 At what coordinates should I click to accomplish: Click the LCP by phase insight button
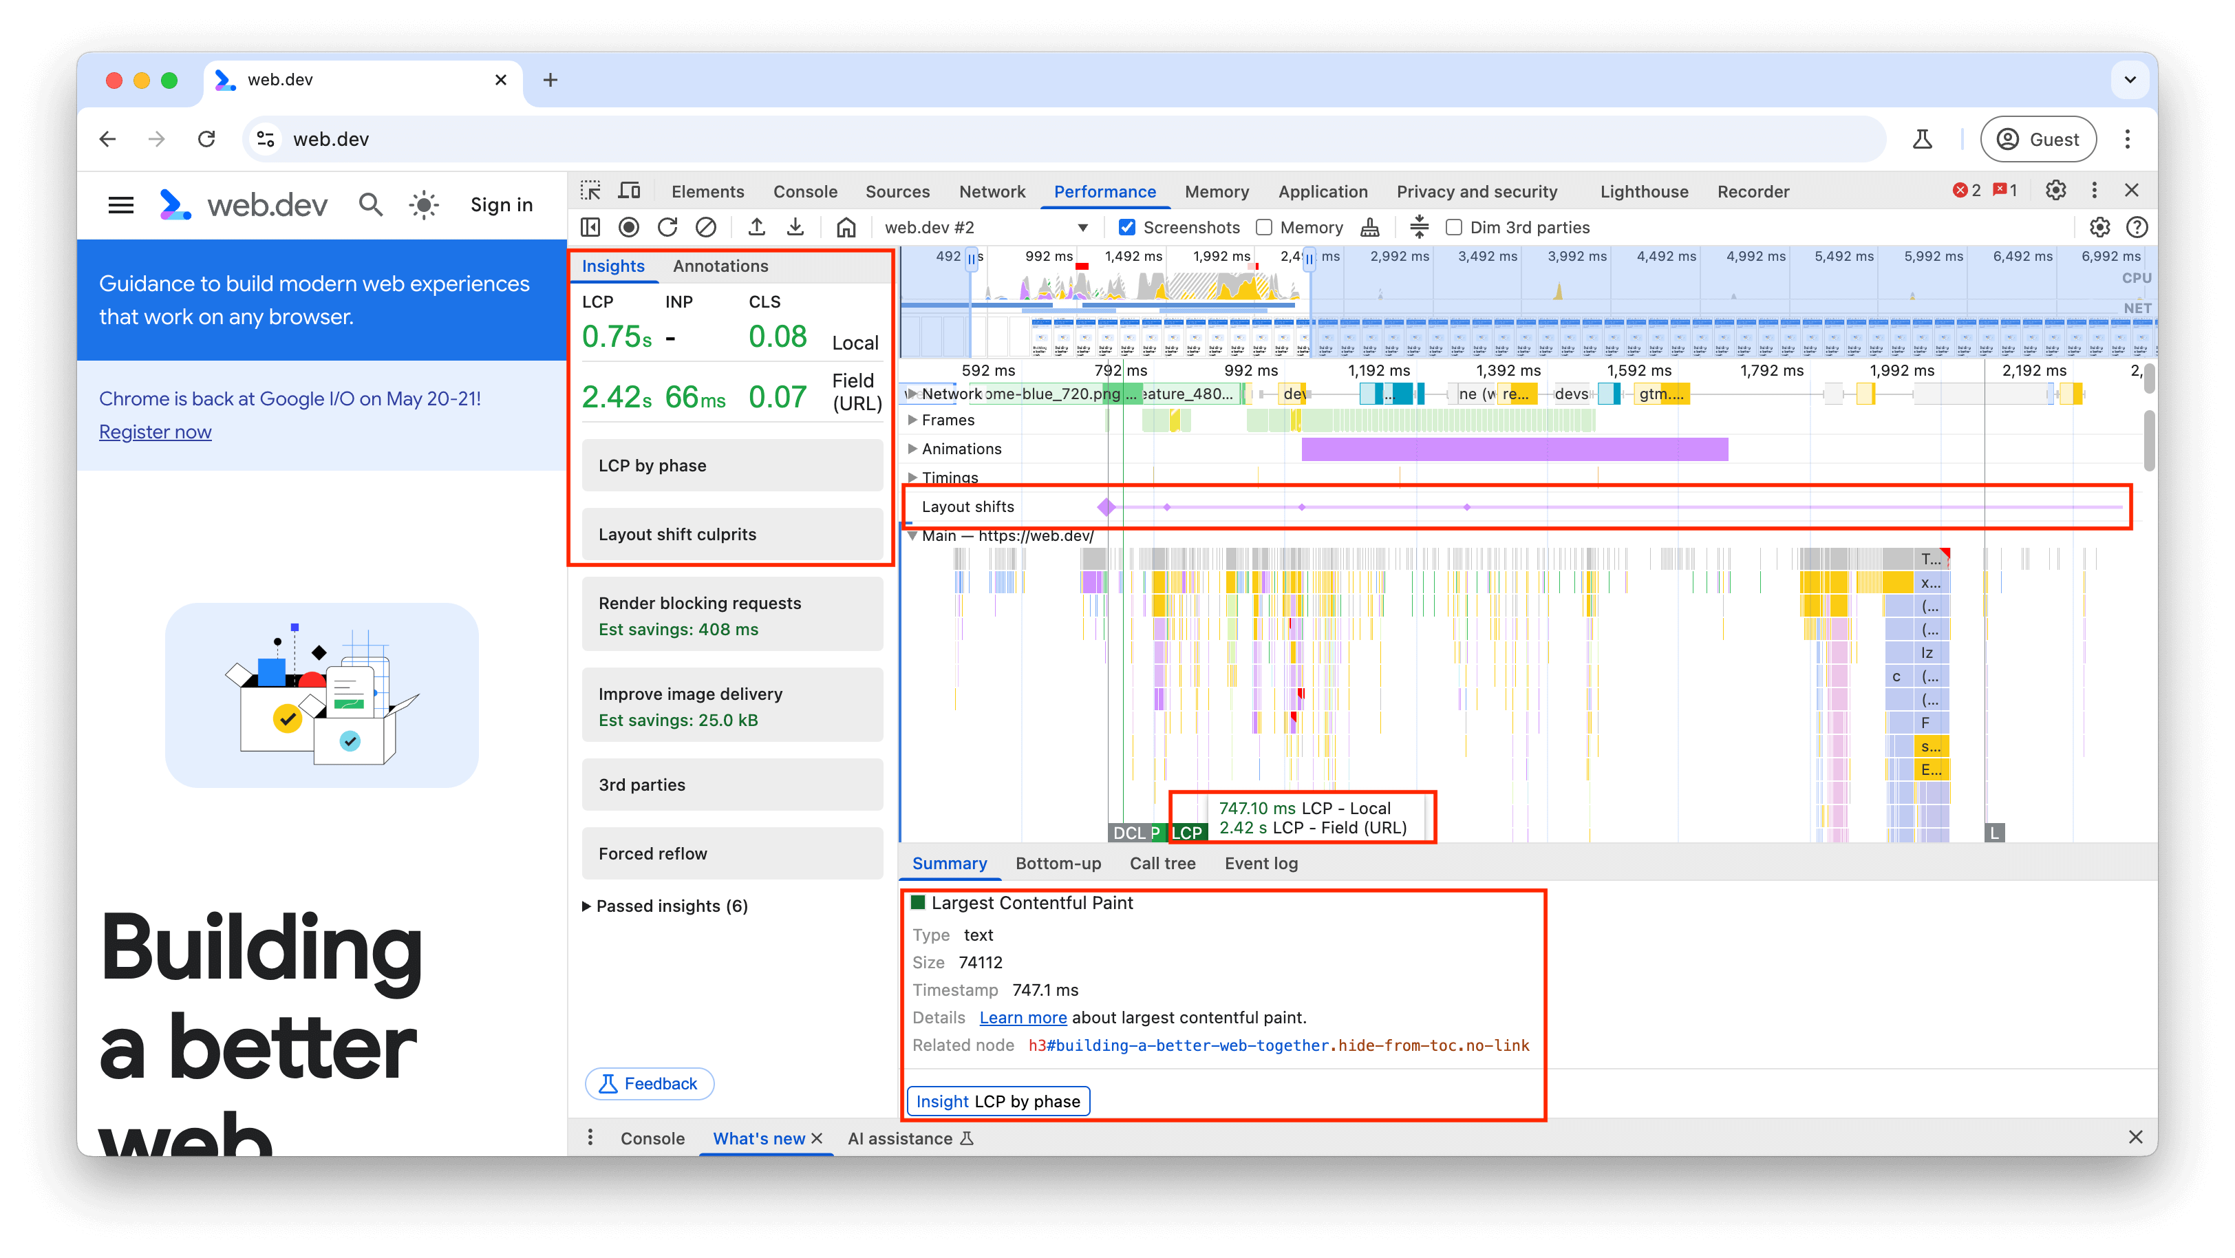[x=999, y=1100]
